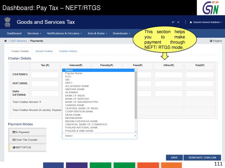The width and height of the screenshot is (225, 168).
Task: Choose PUNJAB NATIONAL BANK from list
Action: tap(99, 127)
